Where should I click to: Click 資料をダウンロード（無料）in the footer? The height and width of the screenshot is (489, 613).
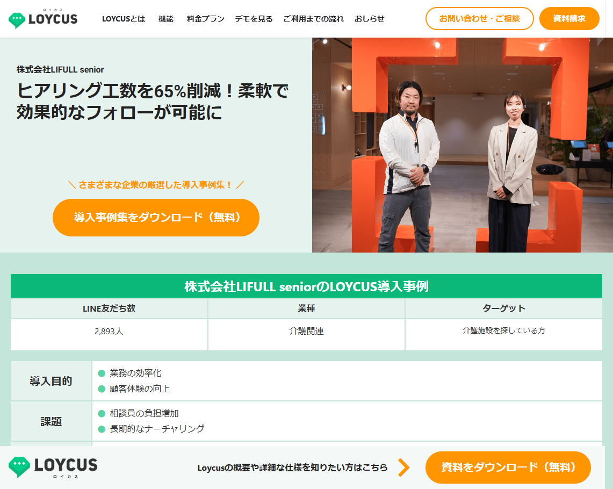click(507, 467)
